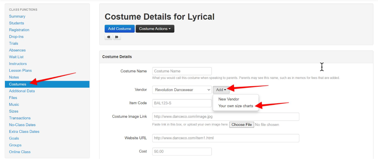Open the Costume Actions dropdown
Screen dimensions: 378x159
tap(155, 29)
